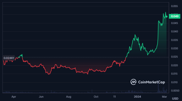This screenshot has width=182, height=101.
Task: Select the green 0.049 current price tag
Action: click(x=175, y=16)
